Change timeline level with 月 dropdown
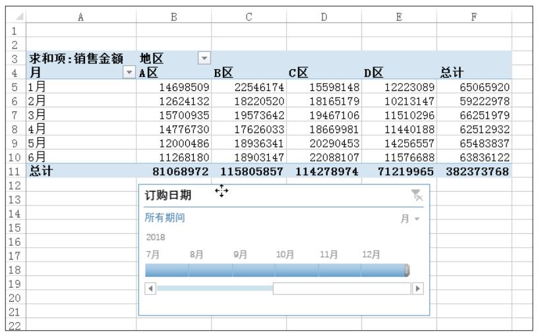 [410, 219]
